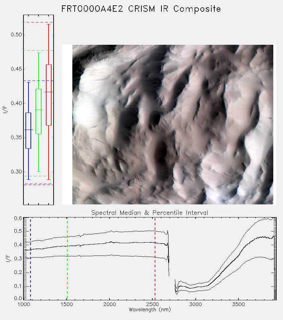Click the blue dashed wavelength marker line
The width and height of the screenshot is (283, 320).
(x=30, y=259)
